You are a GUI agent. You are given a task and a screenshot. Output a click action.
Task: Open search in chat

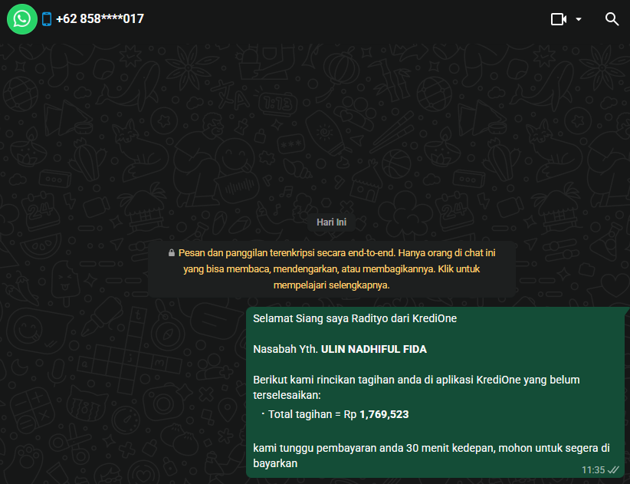coord(612,19)
